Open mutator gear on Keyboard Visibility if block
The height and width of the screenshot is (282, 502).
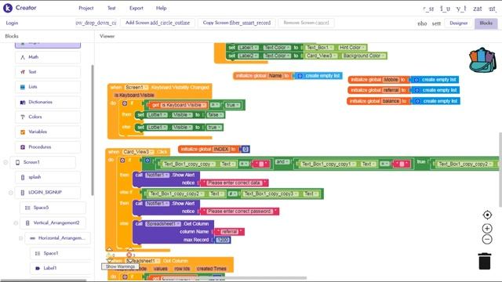point(125,103)
